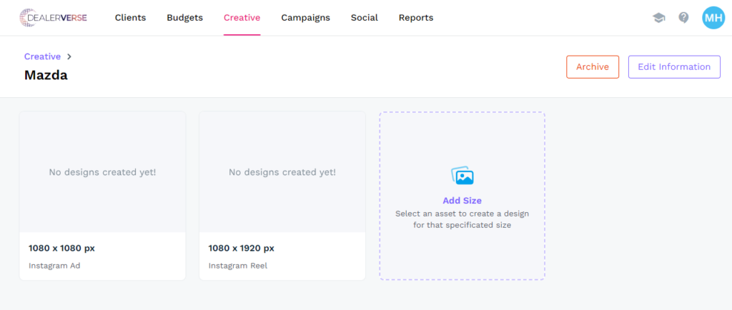Follow the Creative breadcrumb link
732x310 pixels.
42,56
